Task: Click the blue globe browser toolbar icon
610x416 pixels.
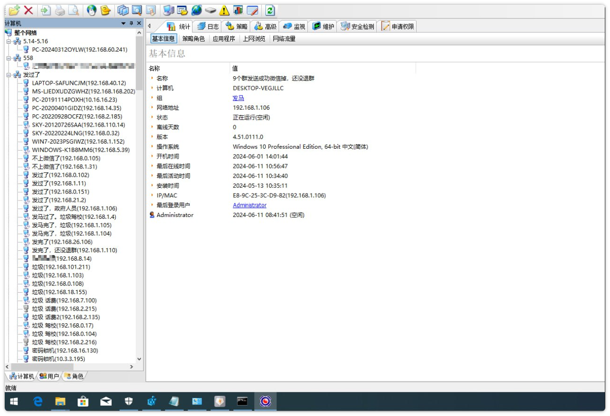Action: click(x=196, y=10)
